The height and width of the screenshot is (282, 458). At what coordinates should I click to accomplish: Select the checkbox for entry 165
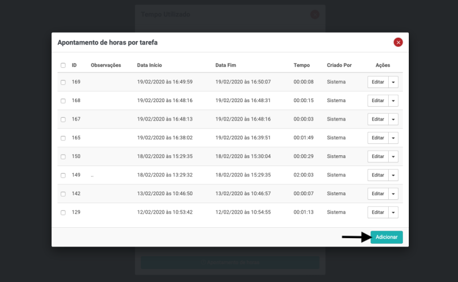63,138
